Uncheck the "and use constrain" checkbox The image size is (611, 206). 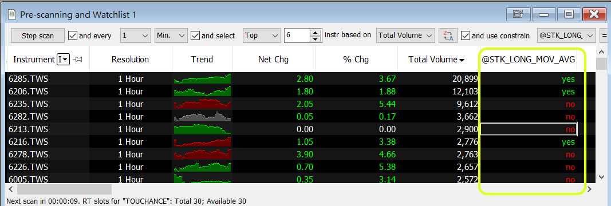coord(465,35)
